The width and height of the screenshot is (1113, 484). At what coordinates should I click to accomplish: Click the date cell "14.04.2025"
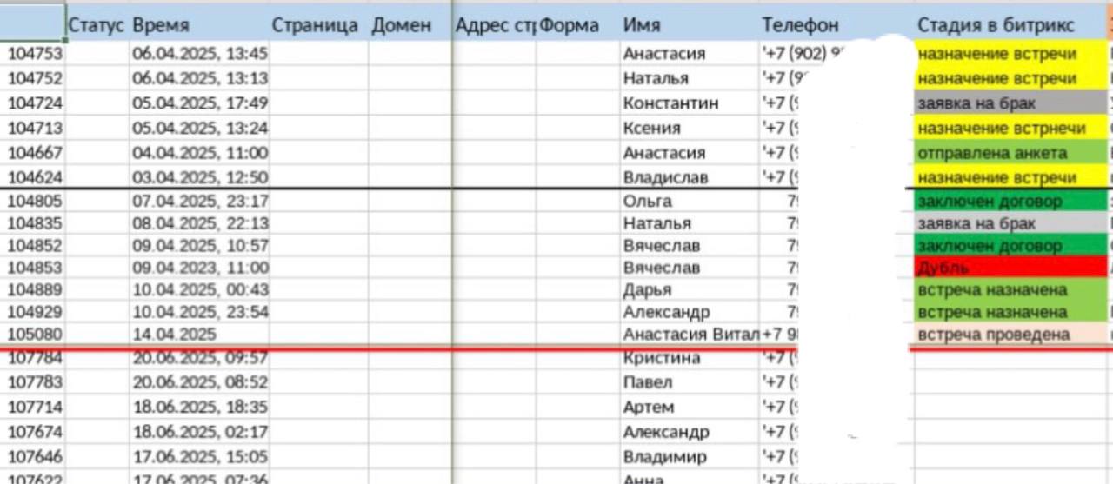[x=174, y=335]
